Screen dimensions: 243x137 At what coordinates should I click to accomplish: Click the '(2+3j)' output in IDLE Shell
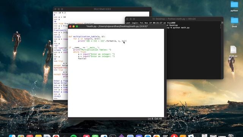(x=57, y=37)
